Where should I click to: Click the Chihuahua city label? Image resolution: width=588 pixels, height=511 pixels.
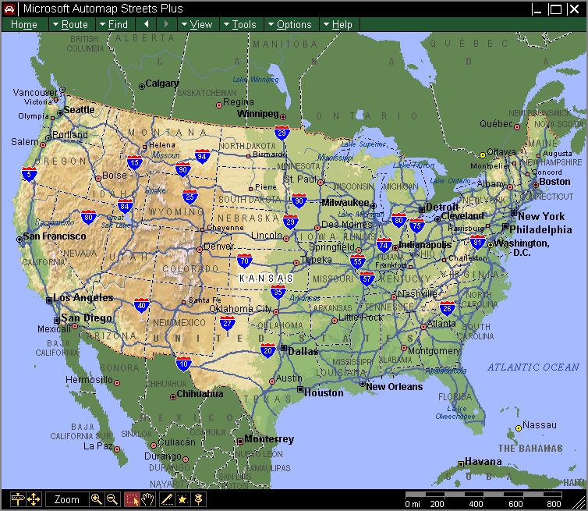click(x=200, y=393)
